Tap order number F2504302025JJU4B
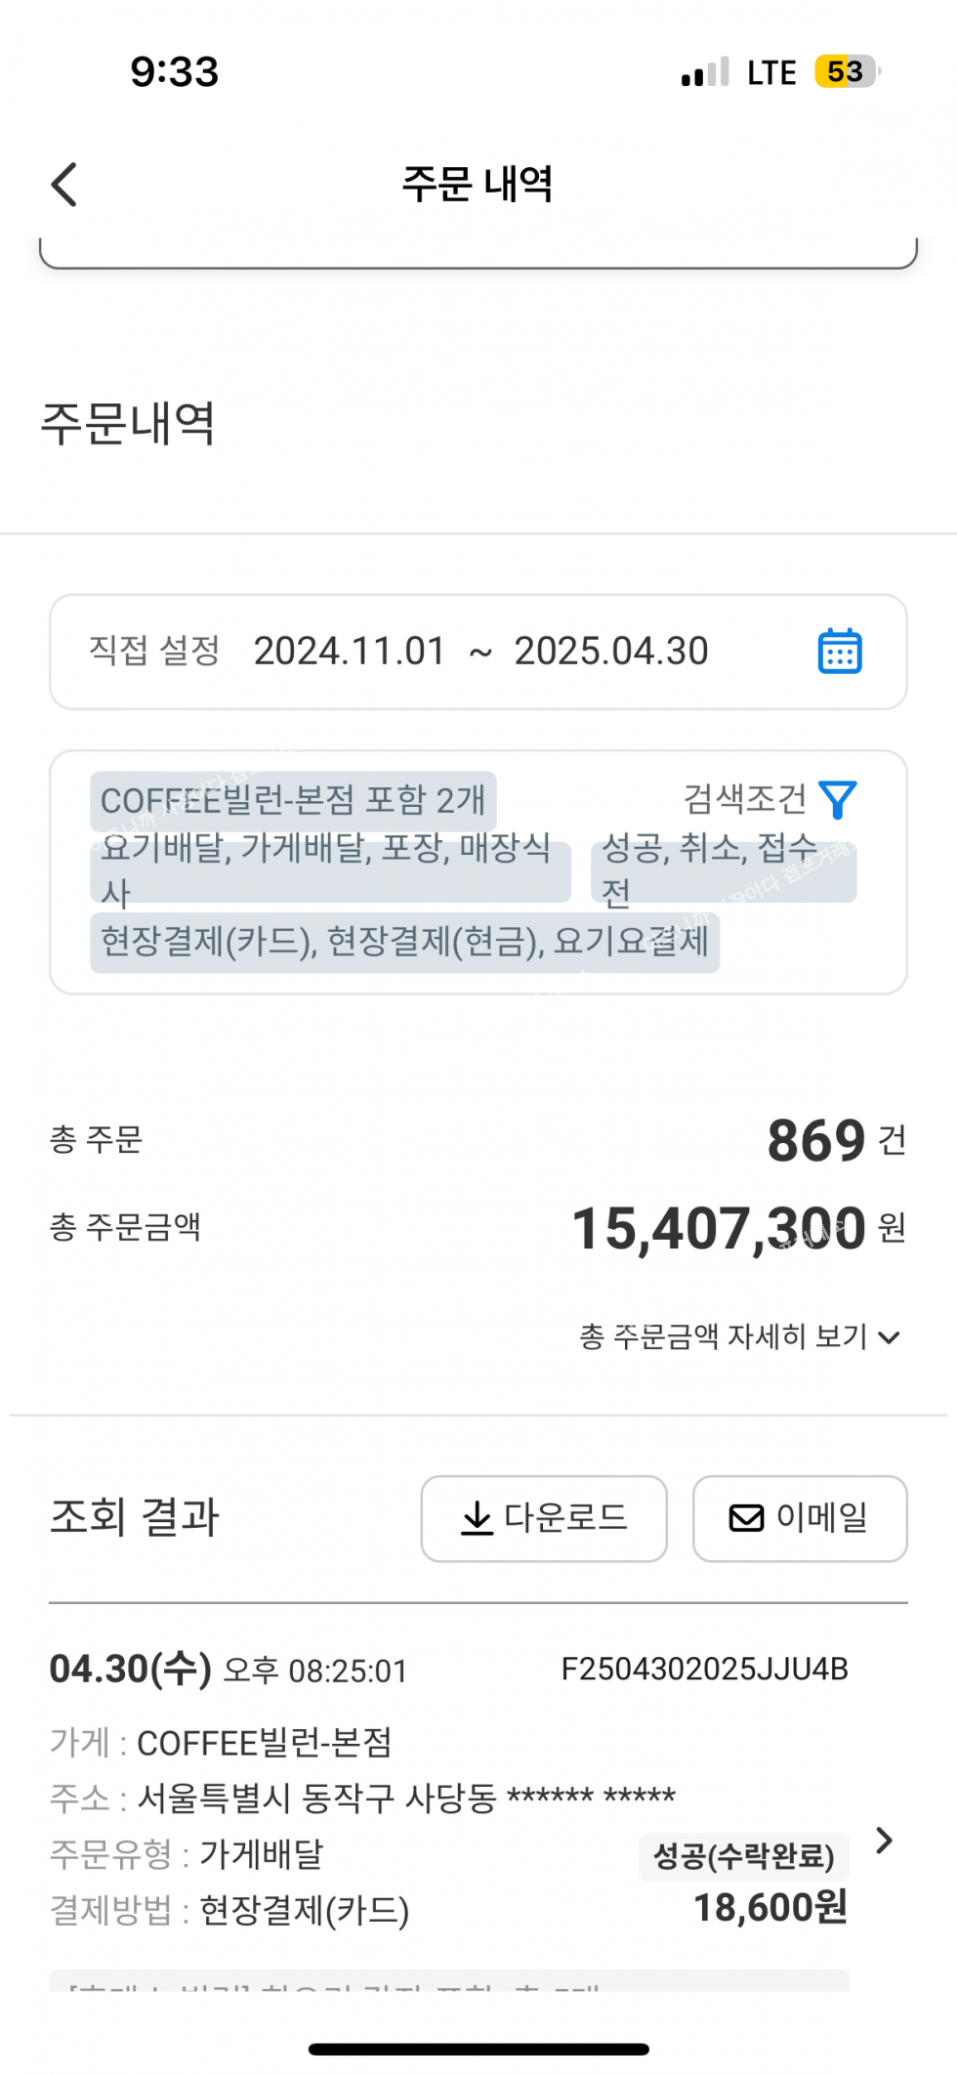 704,1669
